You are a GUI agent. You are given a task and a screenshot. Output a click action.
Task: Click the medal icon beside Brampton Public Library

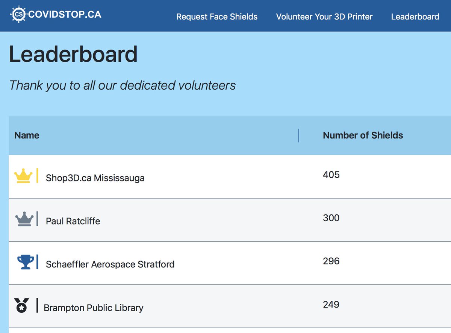point(21,305)
